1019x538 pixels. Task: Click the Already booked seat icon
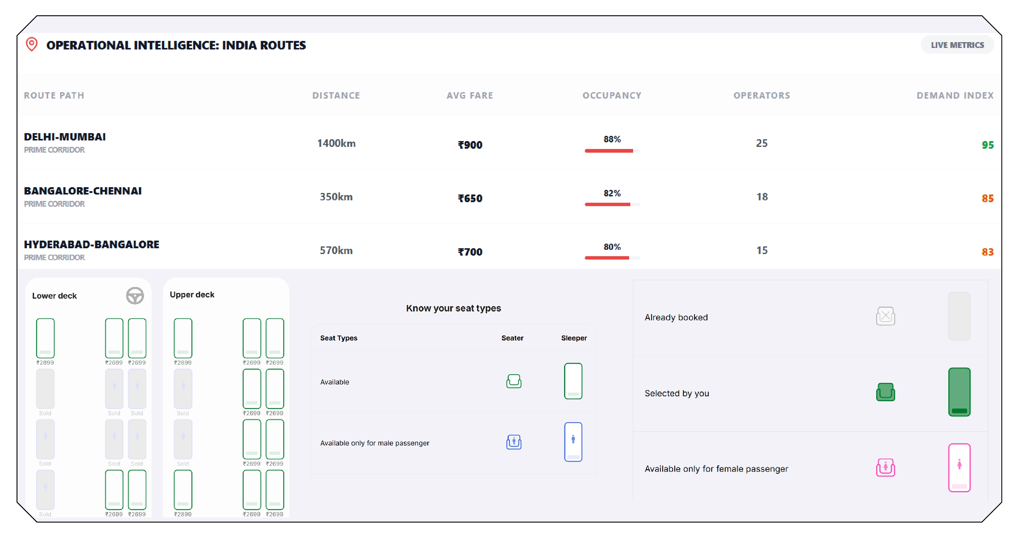tap(886, 316)
